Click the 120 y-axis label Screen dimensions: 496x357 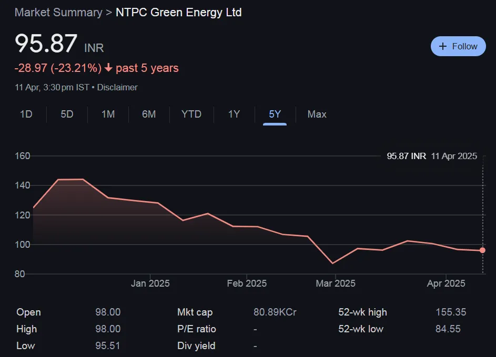tap(23, 215)
